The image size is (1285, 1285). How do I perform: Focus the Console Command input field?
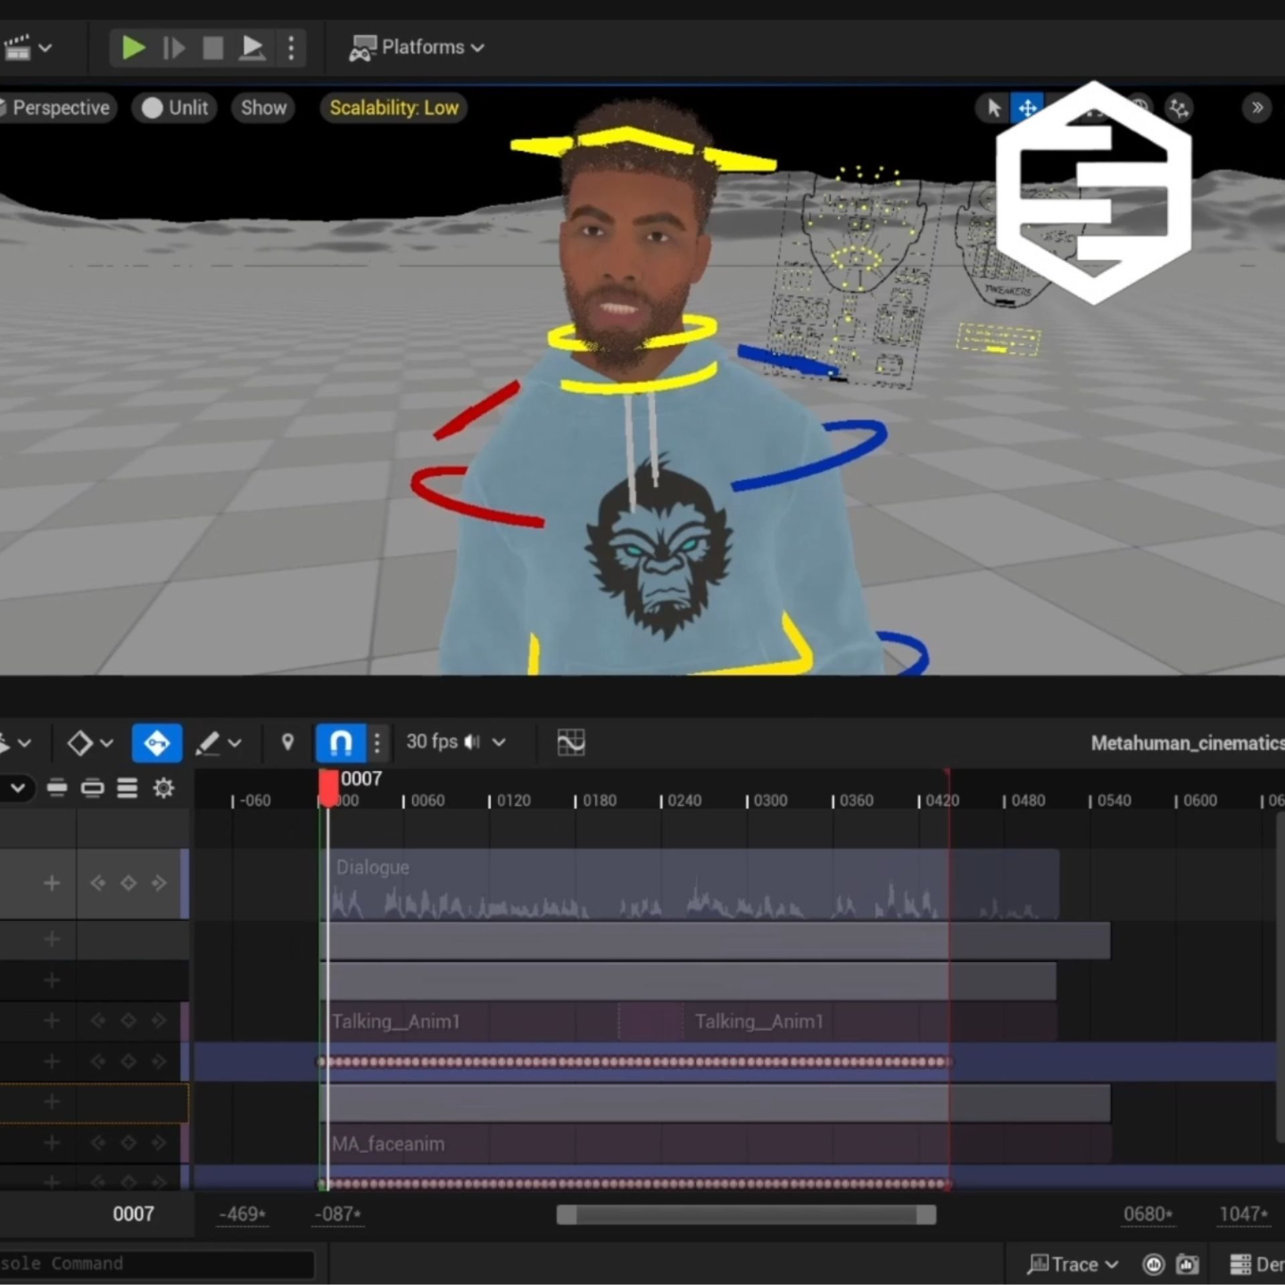(157, 1264)
